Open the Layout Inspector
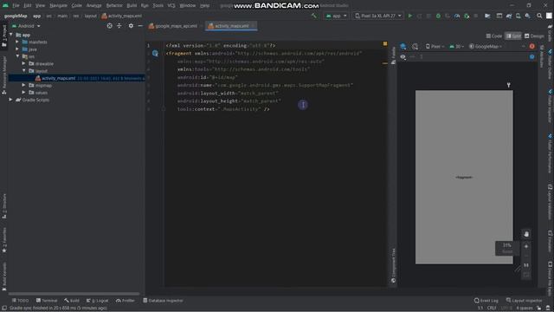Viewport: 554px width, 312px height. (524, 301)
